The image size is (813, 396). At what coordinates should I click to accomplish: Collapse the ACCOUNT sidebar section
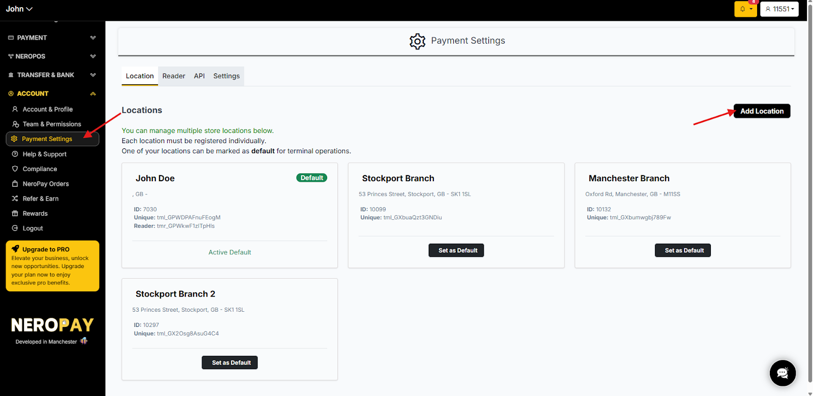[93, 94]
